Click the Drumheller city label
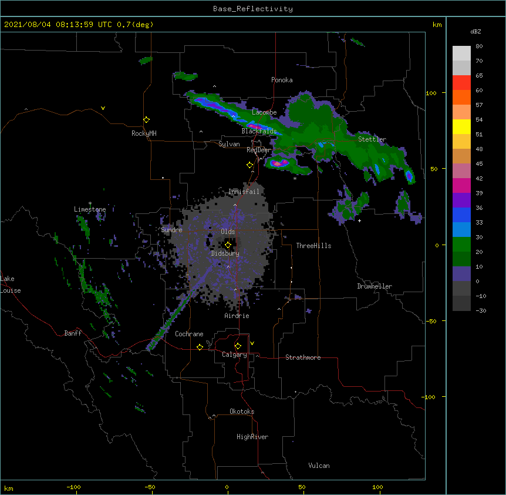 coord(375,286)
